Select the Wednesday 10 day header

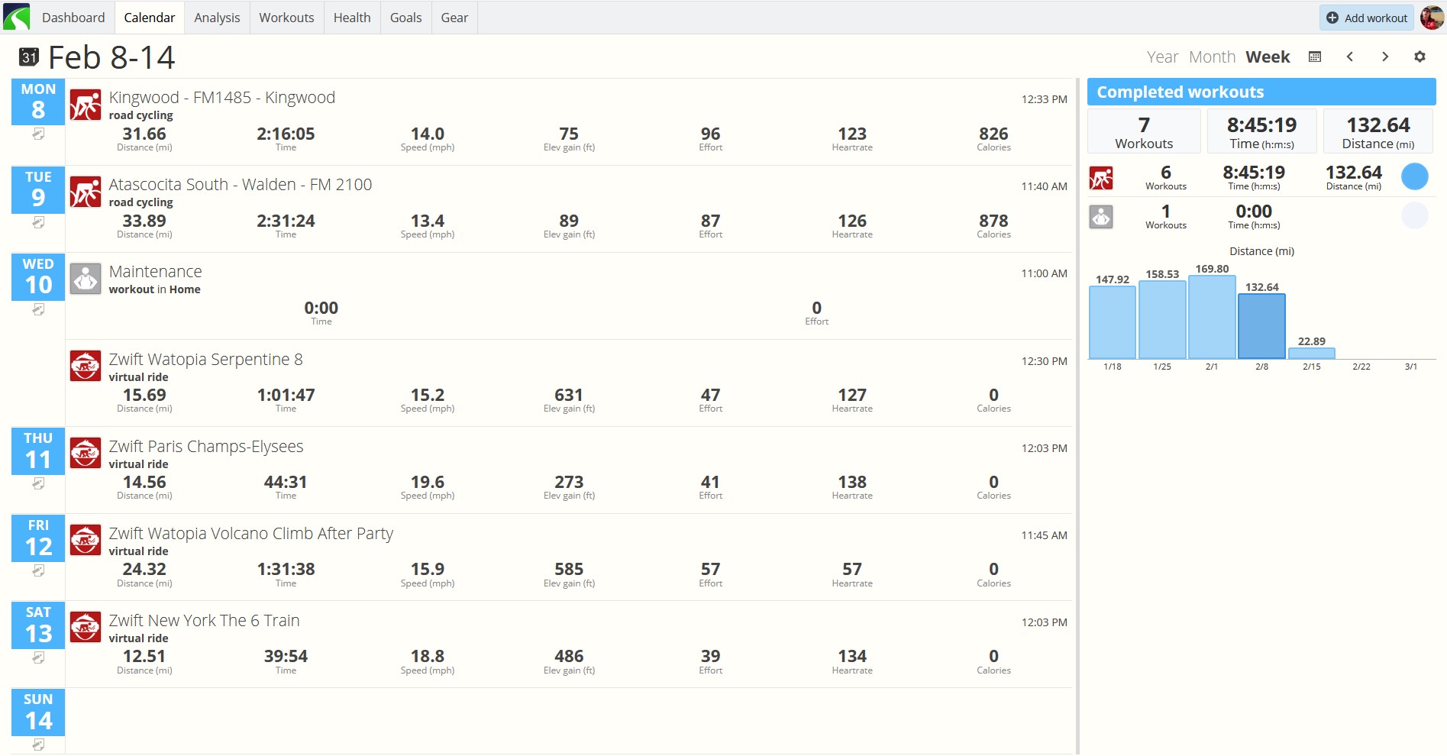coord(38,276)
